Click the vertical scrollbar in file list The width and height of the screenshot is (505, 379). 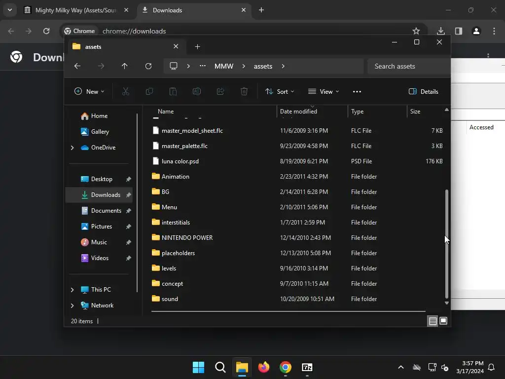point(447,244)
